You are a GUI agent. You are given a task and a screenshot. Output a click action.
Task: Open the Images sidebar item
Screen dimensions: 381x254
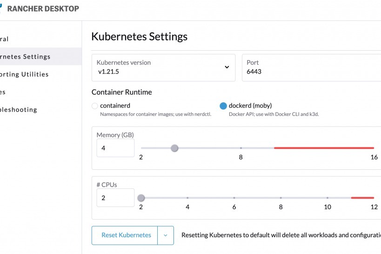pos(3,92)
